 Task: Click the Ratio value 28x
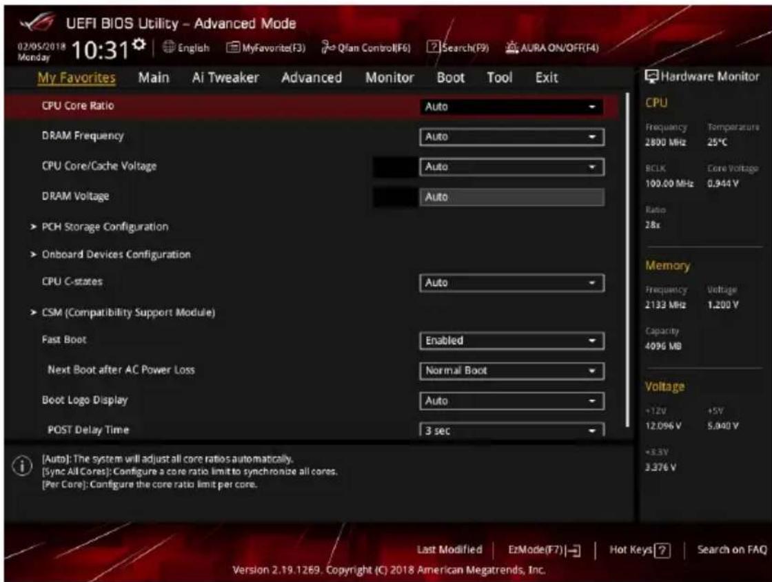tap(652, 225)
